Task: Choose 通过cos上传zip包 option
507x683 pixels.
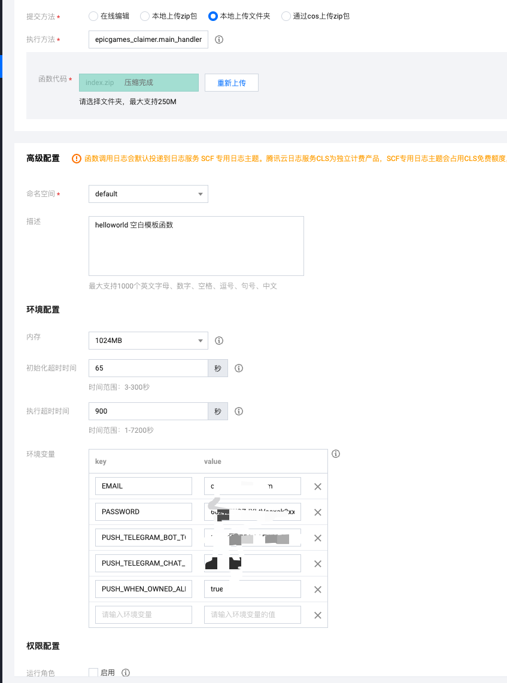Action: point(286,16)
